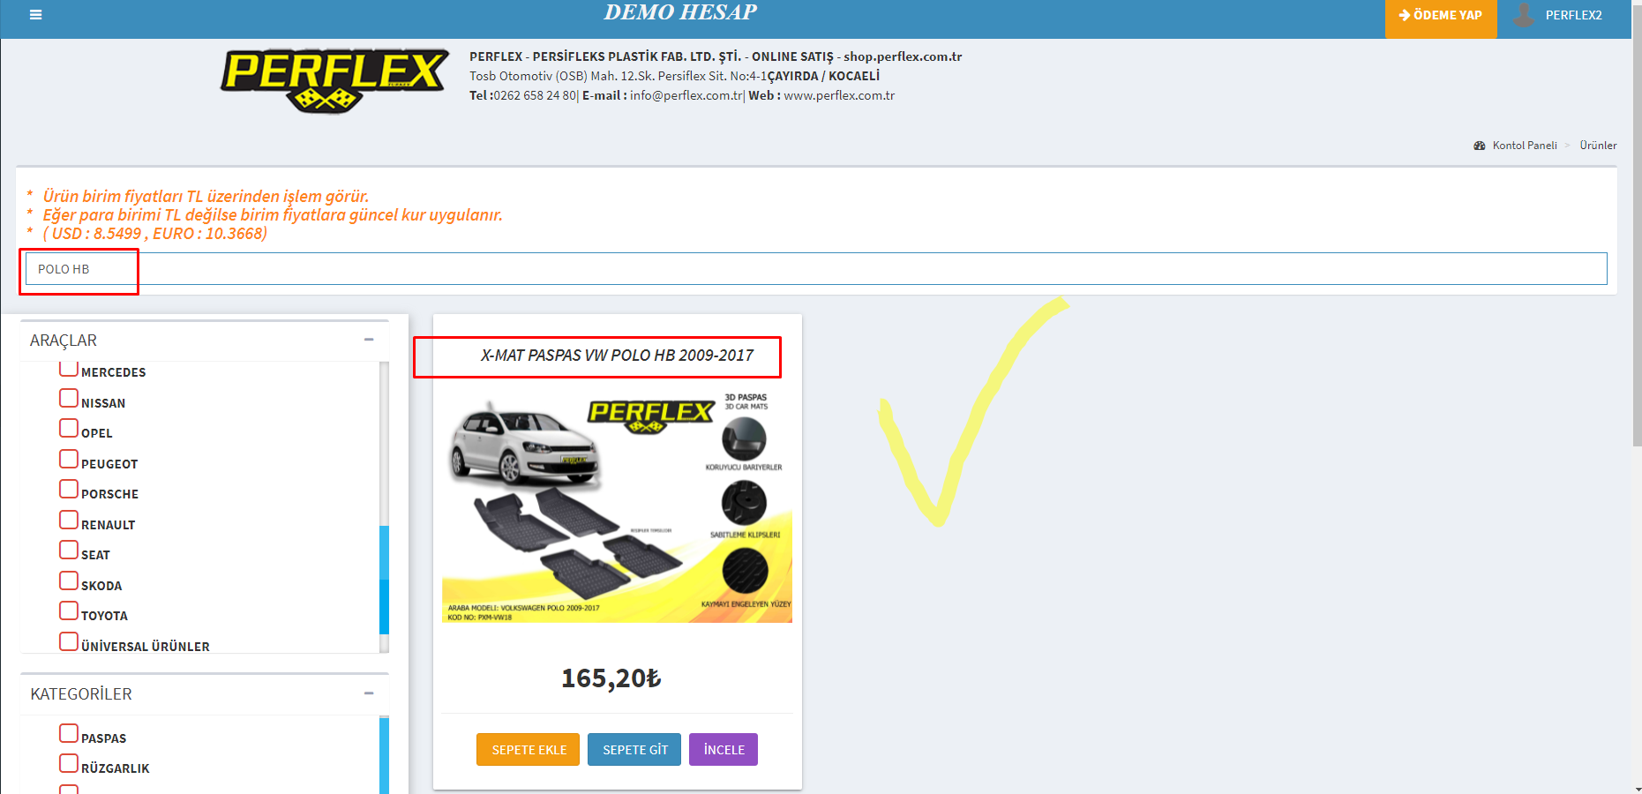The height and width of the screenshot is (794, 1642).
Task: Enable the RENAULT vehicle filter checkbox
Action: (69, 520)
